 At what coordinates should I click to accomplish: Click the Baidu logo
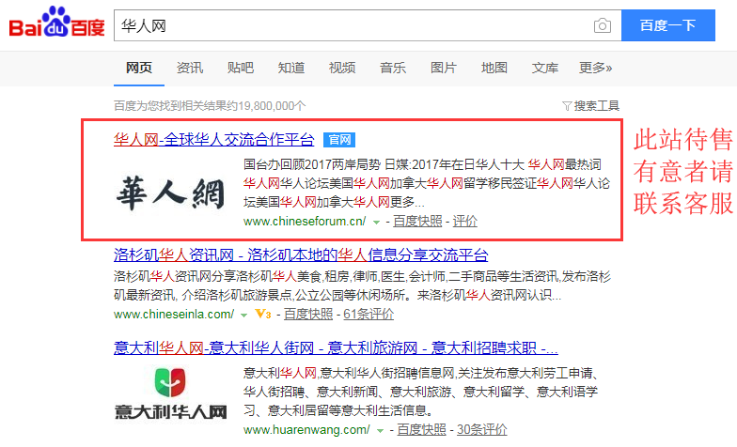point(56,26)
